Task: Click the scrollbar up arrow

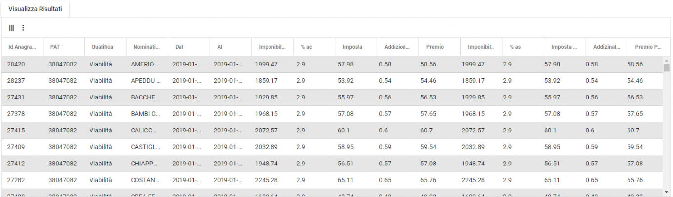Action: coord(667,61)
